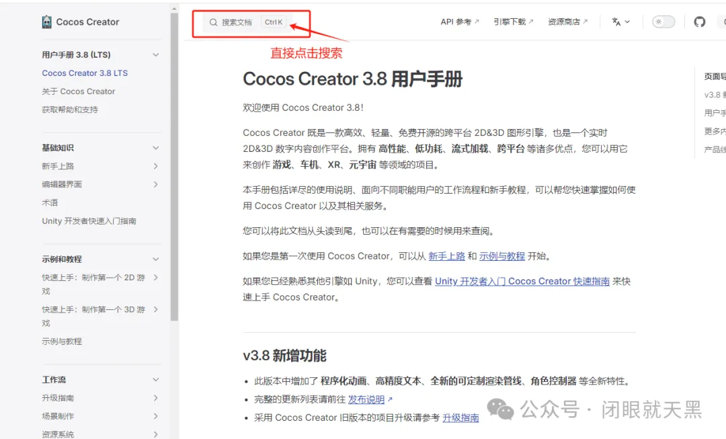Click the 工作流 section heading

(x=54, y=380)
